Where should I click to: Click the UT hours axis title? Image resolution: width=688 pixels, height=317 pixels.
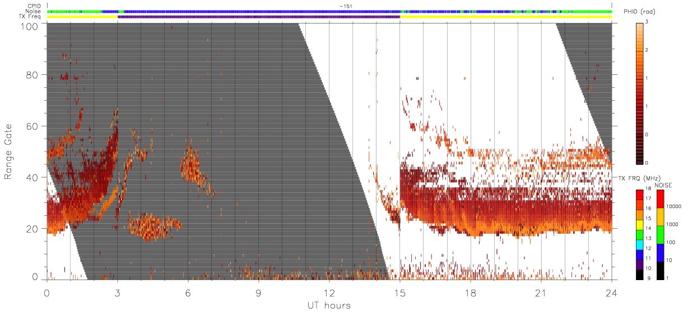329,306
